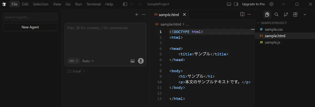Open the Selection menu
This screenshot has height=107, width=315.
point(41,4)
